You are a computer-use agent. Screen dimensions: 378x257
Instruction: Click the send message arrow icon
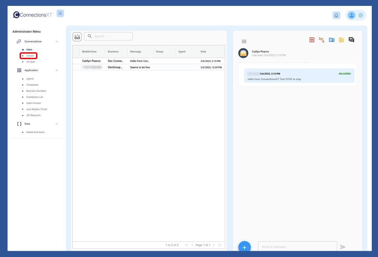[343, 247]
